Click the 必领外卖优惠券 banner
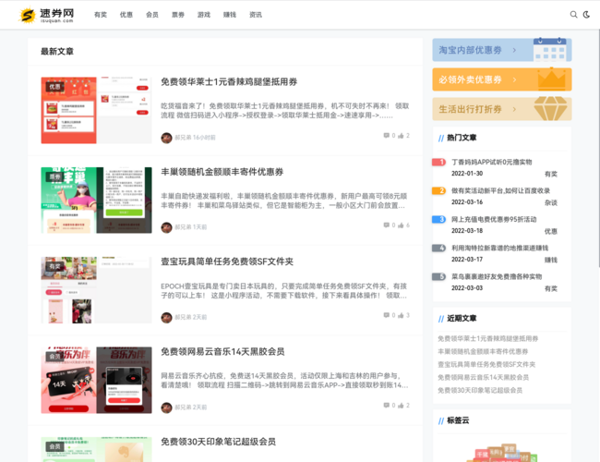The image size is (600, 462). click(x=502, y=79)
